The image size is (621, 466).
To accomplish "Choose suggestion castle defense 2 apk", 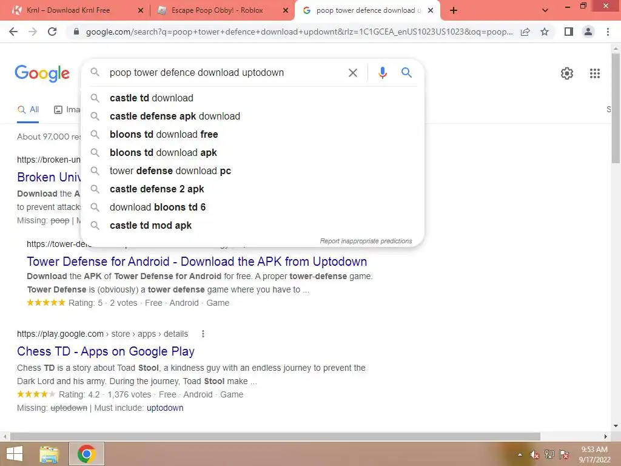I will 252,189.
